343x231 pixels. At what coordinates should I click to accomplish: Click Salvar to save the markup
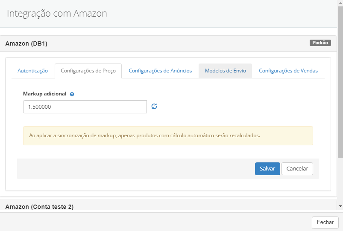(267, 168)
